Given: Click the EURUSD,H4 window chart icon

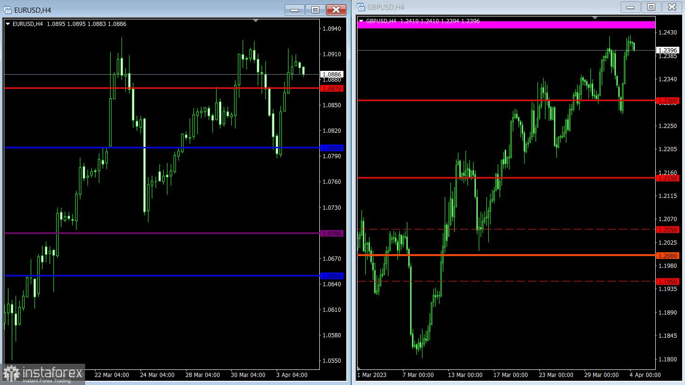Looking at the screenshot, I should (8, 10).
